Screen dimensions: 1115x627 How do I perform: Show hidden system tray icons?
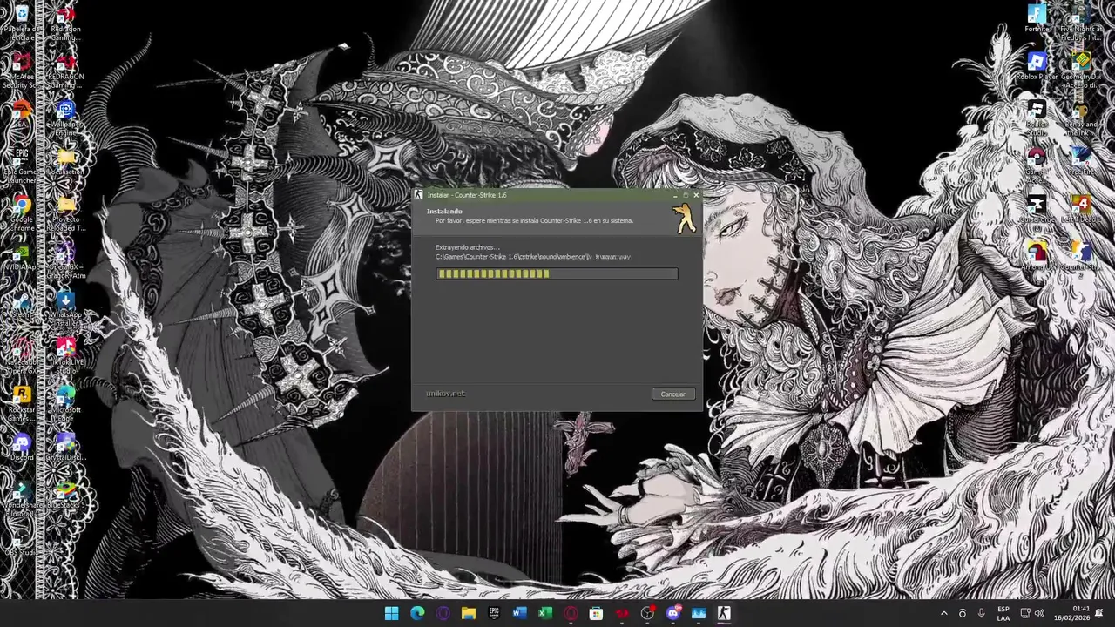click(943, 613)
